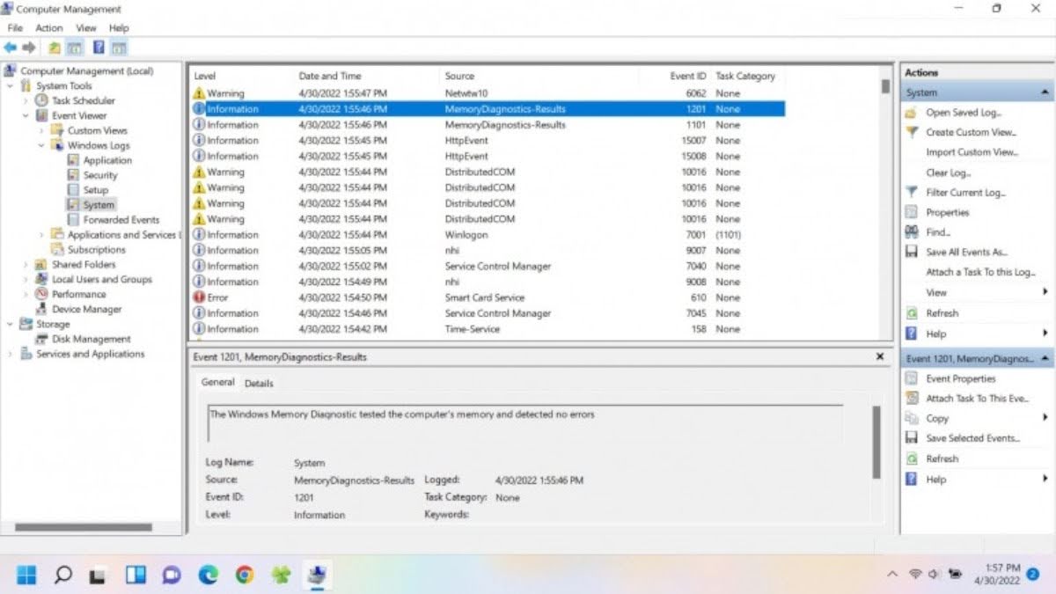Sort by the Source column header
Screen dimensions: 1056x594
[459, 76]
